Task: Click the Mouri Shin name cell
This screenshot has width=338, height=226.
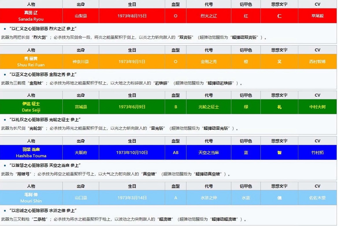Action: (x=31, y=198)
